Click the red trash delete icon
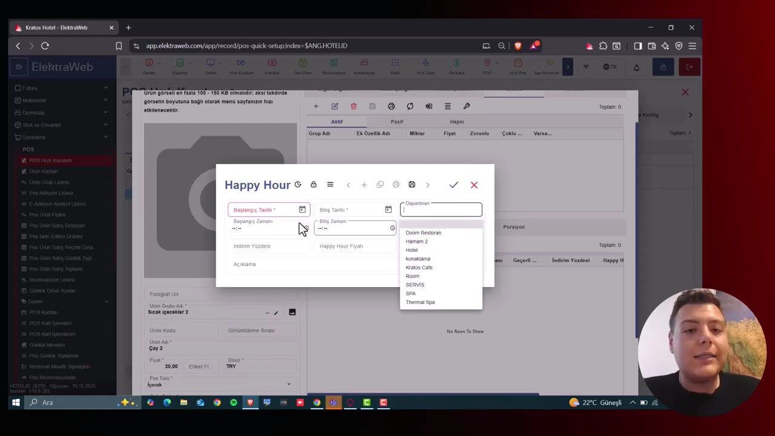 pyautogui.click(x=354, y=106)
